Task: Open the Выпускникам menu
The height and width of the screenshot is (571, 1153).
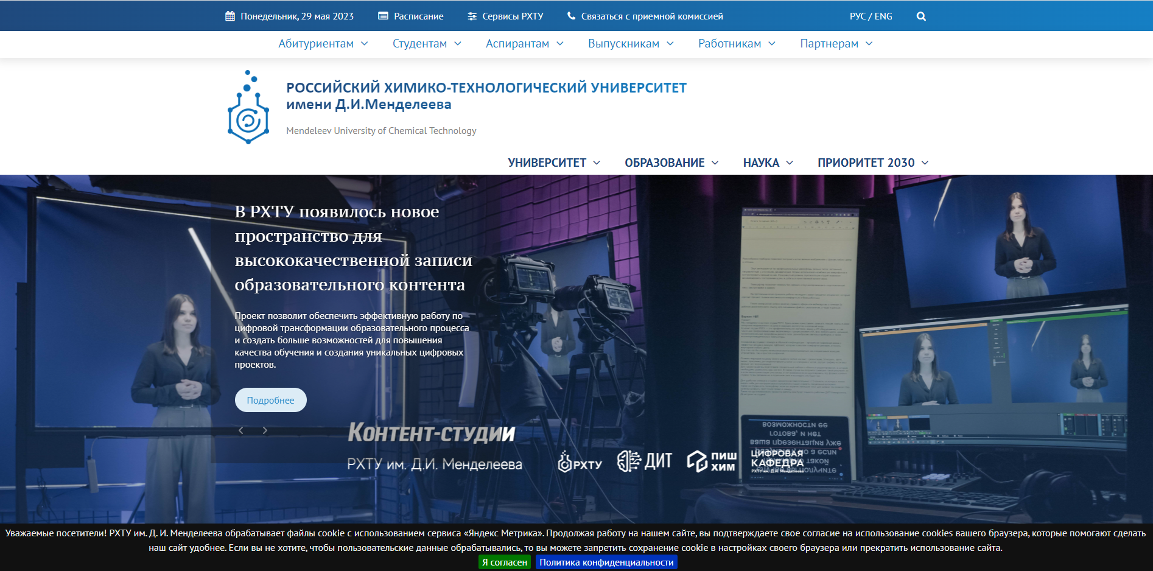Action: (x=631, y=44)
